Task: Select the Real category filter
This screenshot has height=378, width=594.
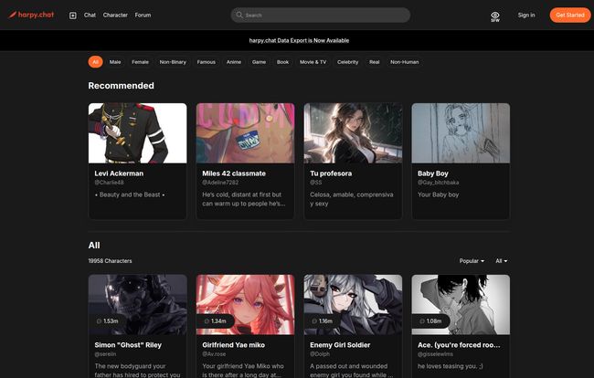Action: coord(375,62)
